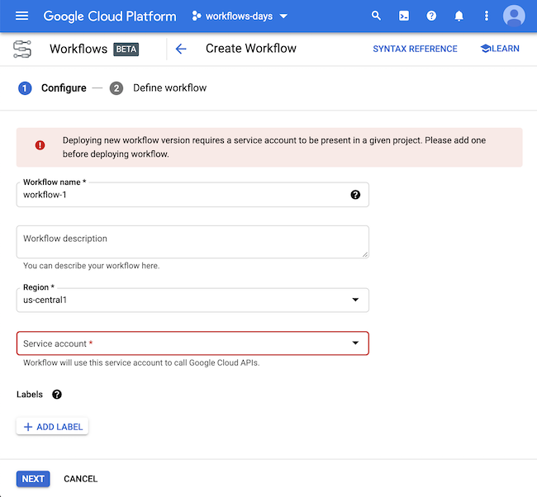
Task: Click the Google Cloud Platform logo text
Action: [x=110, y=16]
